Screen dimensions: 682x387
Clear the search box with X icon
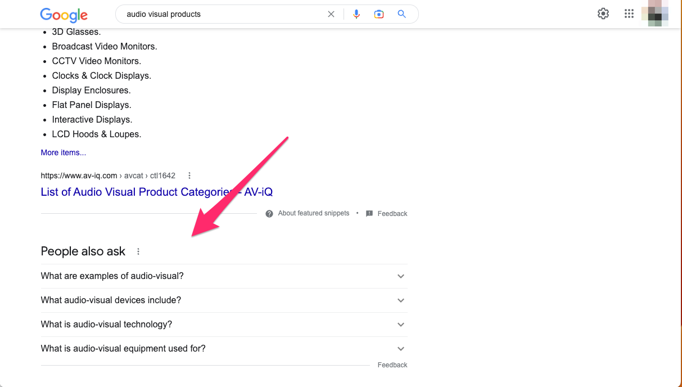[331, 14]
